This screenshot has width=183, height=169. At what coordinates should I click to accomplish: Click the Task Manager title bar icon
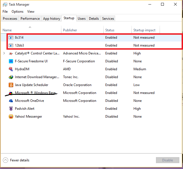[5, 5]
